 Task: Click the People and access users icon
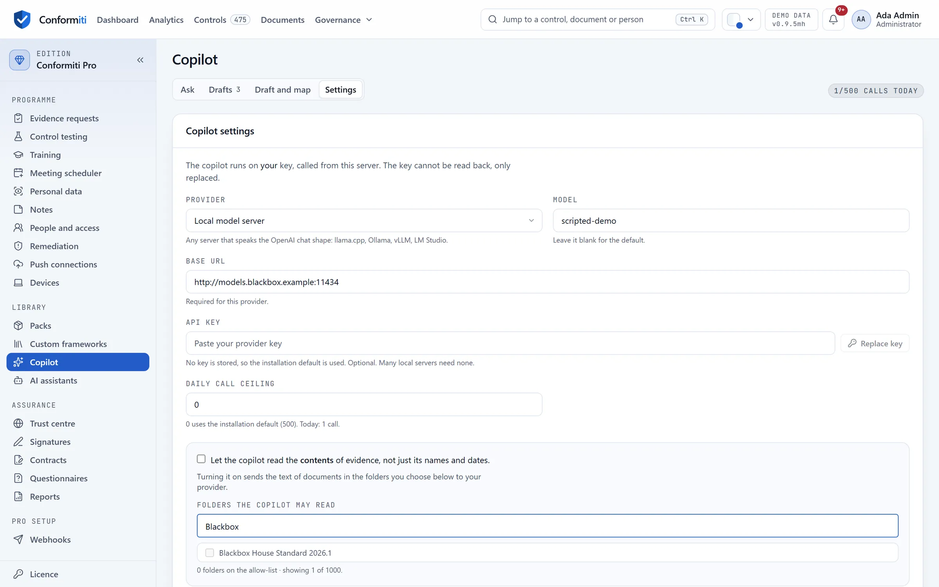point(18,228)
